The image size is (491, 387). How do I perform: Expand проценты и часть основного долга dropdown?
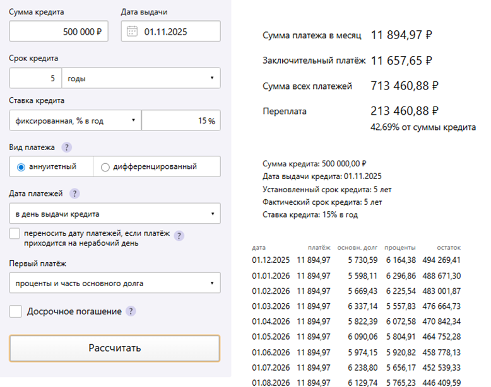coord(115,283)
